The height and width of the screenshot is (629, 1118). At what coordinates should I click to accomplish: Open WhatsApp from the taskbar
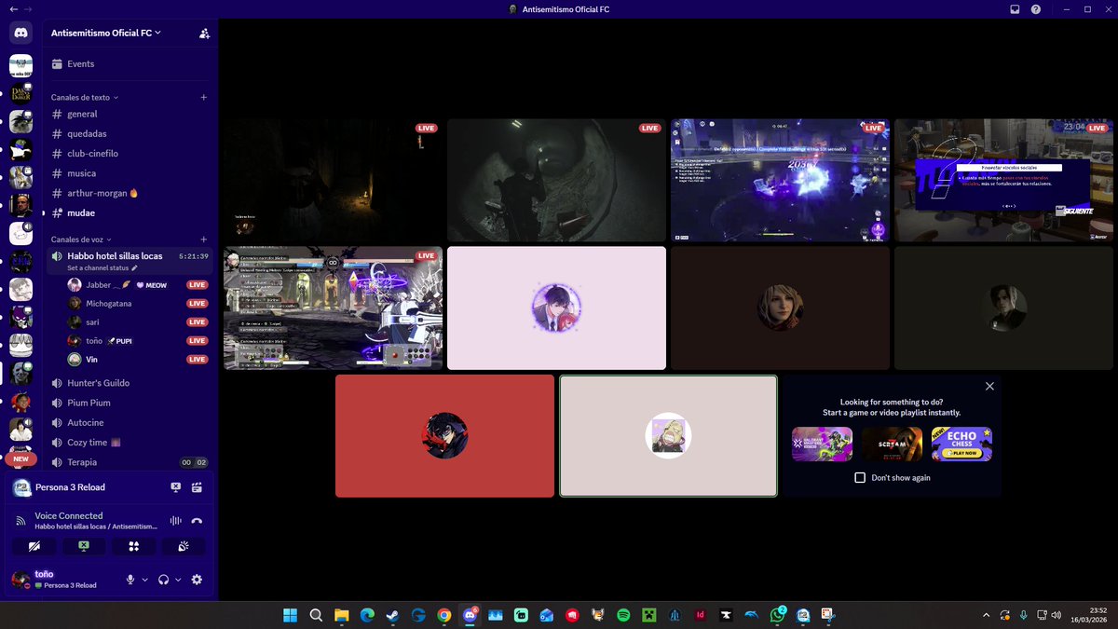pos(777,615)
